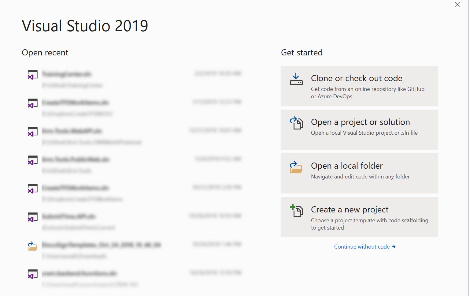470x296 pixels.
Task: Close the Visual Studio 2019 start window
Action: (457, 4)
